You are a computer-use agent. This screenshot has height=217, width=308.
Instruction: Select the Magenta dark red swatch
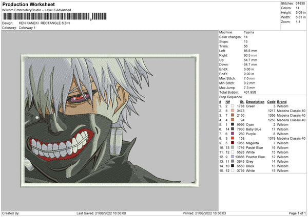tap(233, 143)
